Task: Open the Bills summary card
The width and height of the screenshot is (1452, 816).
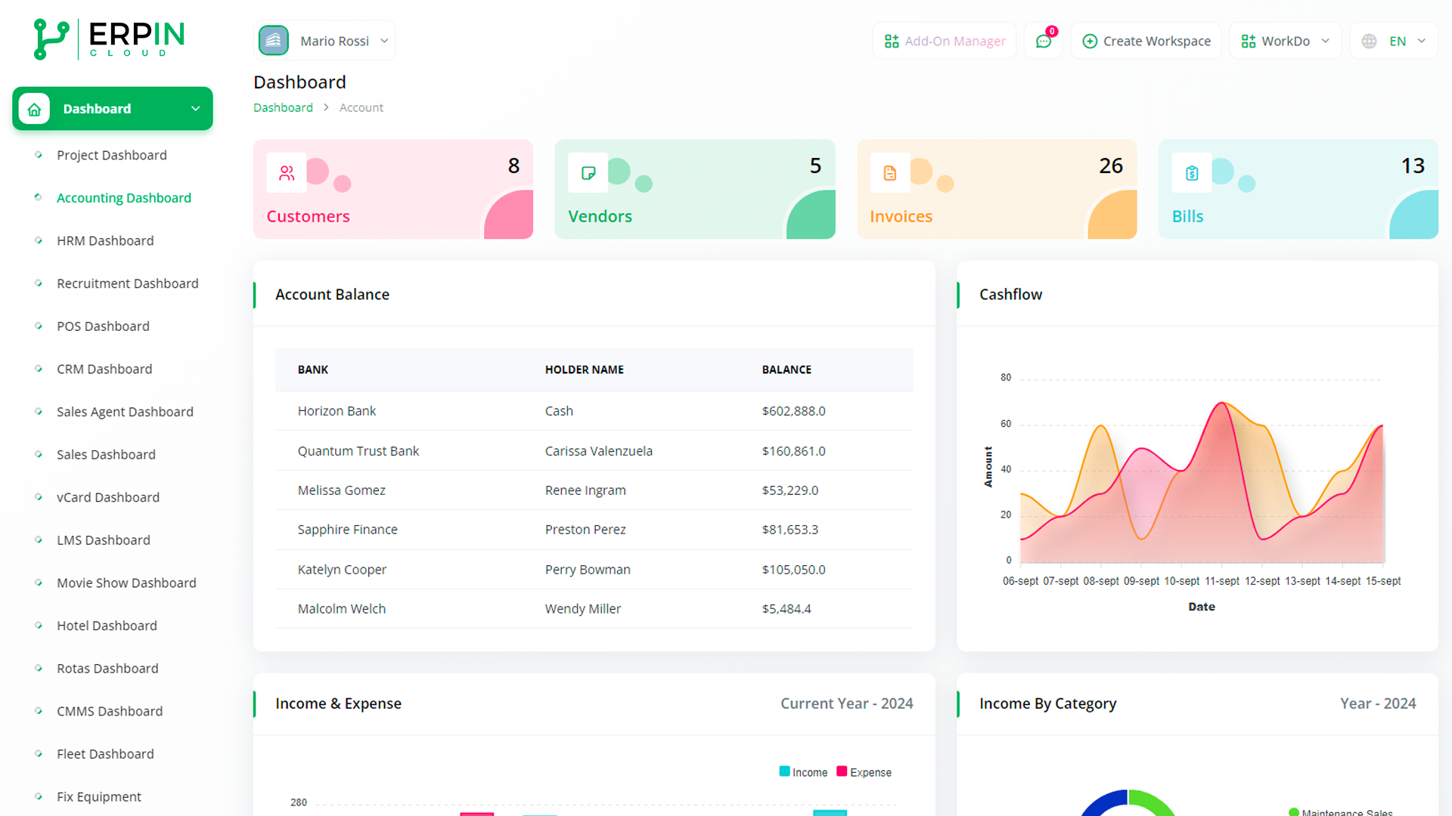Action: click(x=1298, y=189)
